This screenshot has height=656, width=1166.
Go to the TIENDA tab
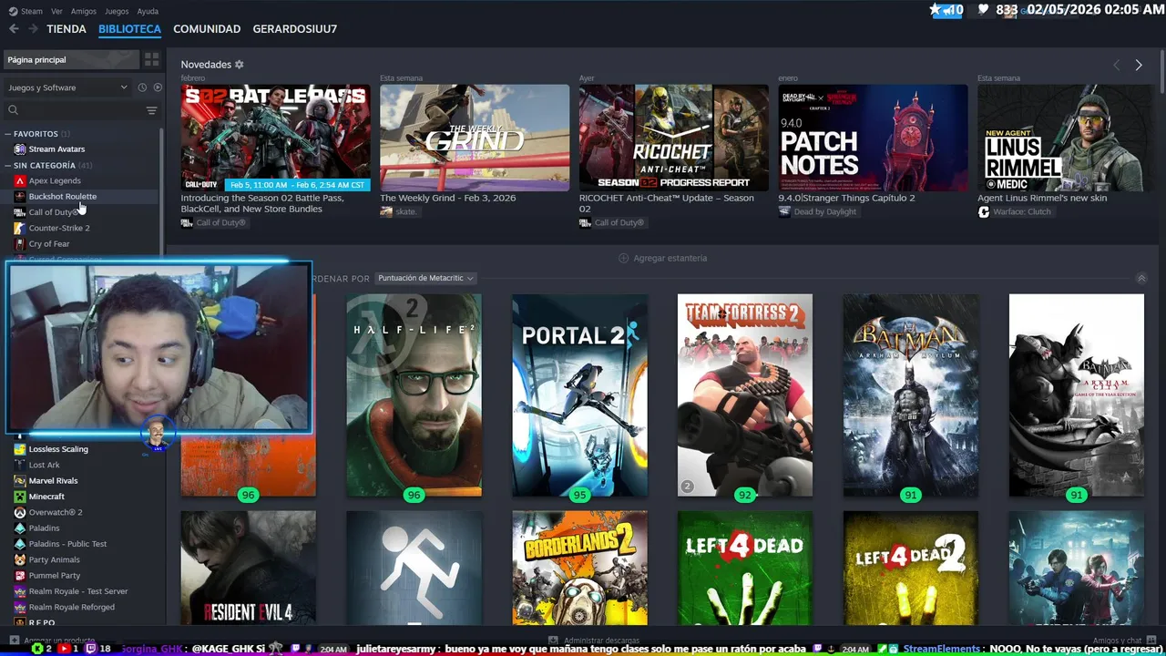click(x=66, y=29)
